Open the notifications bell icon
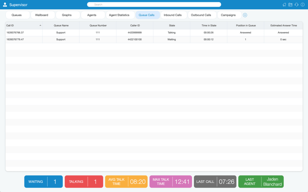This screenshot has width=308, height=192. pos(284,5)
